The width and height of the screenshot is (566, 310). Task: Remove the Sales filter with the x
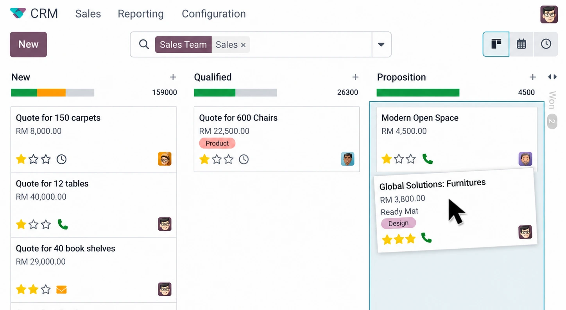pos(243,45)
